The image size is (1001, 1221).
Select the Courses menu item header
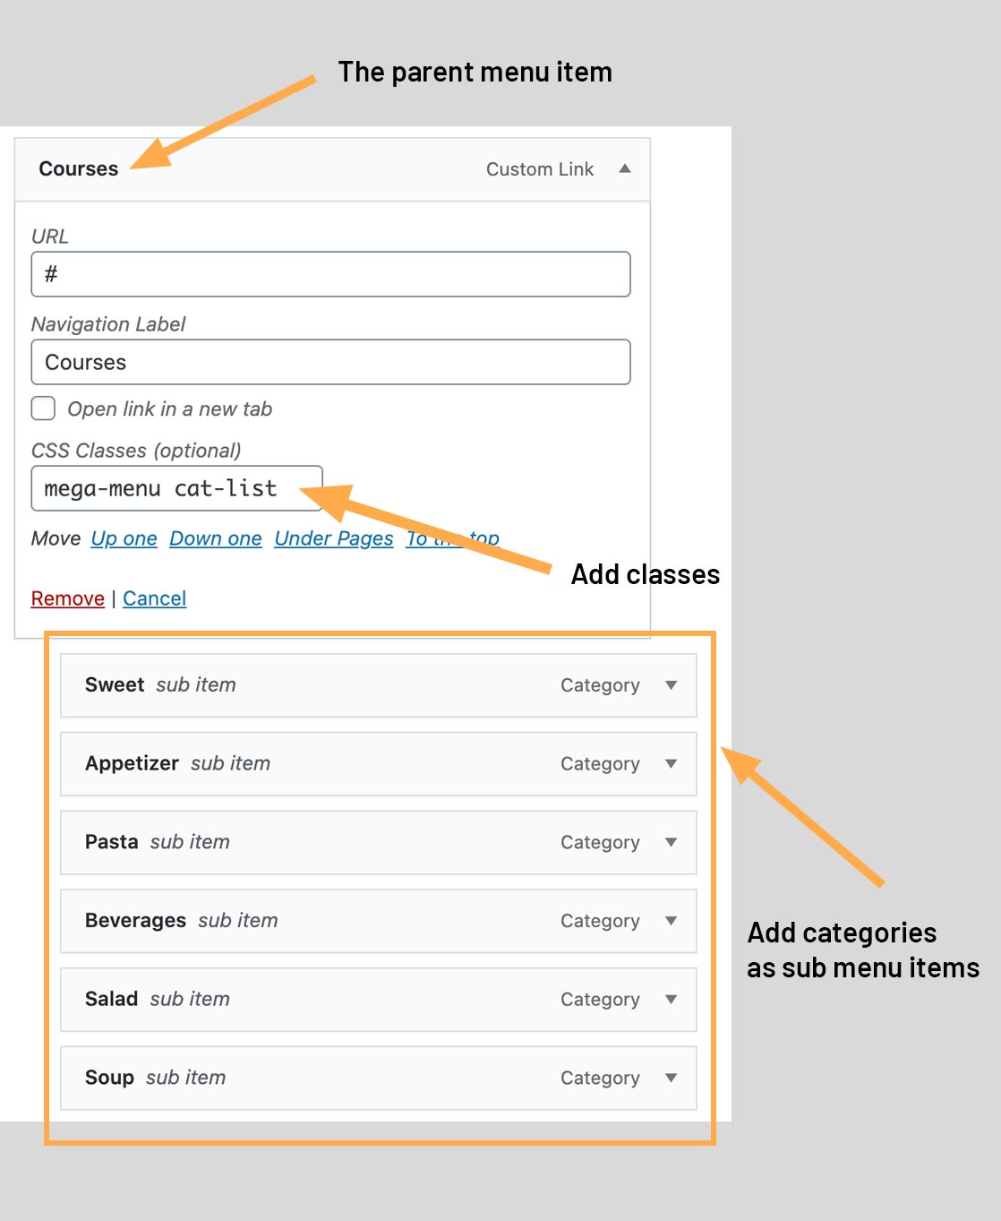point(78,168)
